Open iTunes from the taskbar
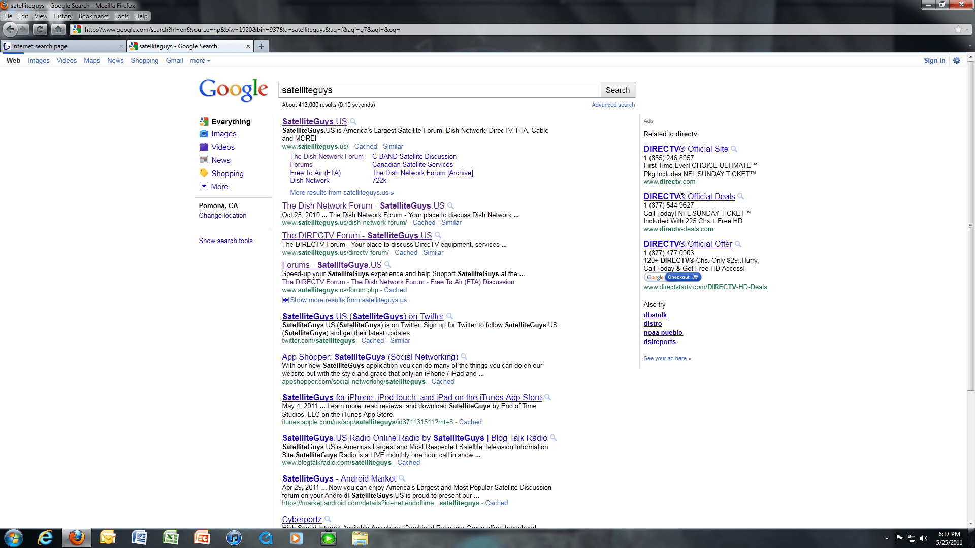Screen dimensions: 975x548 click(234, 538)
